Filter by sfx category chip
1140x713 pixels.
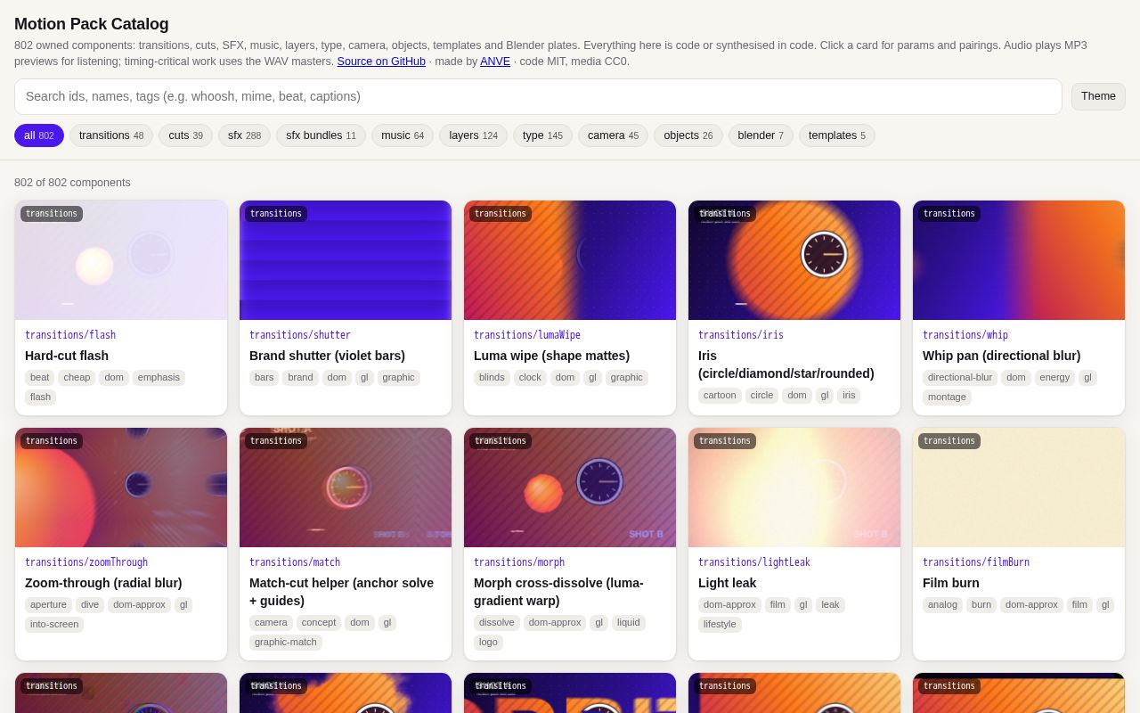coord(244,135)
